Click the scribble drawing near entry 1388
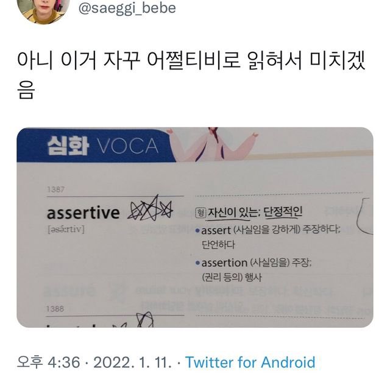Viewport: 390px width, 385px height. pos(144,320)
